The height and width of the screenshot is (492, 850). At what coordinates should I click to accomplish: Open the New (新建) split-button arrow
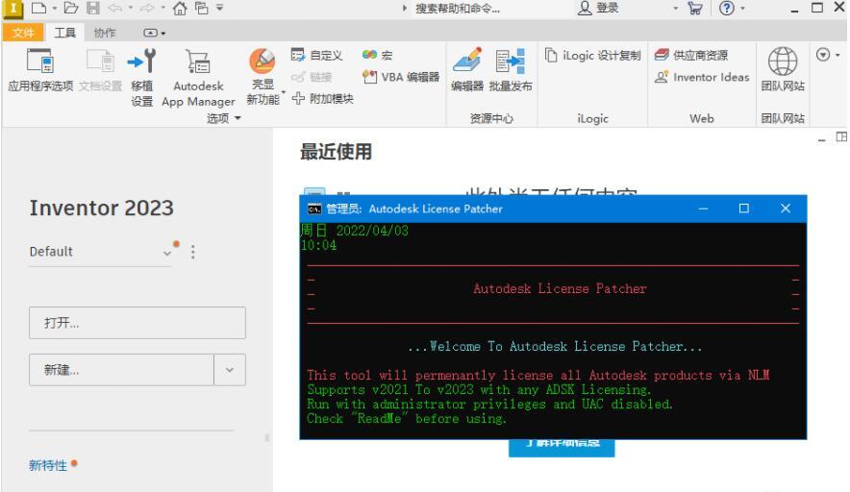click(230, 370)
